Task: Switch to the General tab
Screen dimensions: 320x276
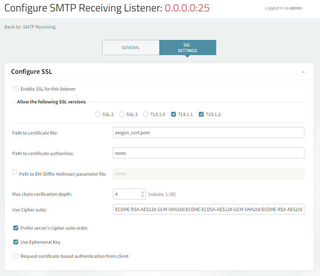Action: point(131,48)
